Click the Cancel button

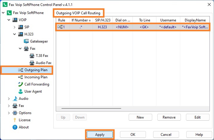(166, 135)
